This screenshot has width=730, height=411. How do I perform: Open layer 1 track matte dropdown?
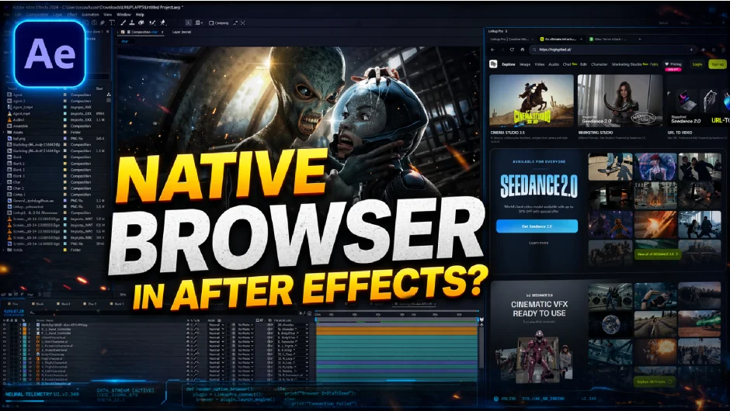(x=245, y=324)
